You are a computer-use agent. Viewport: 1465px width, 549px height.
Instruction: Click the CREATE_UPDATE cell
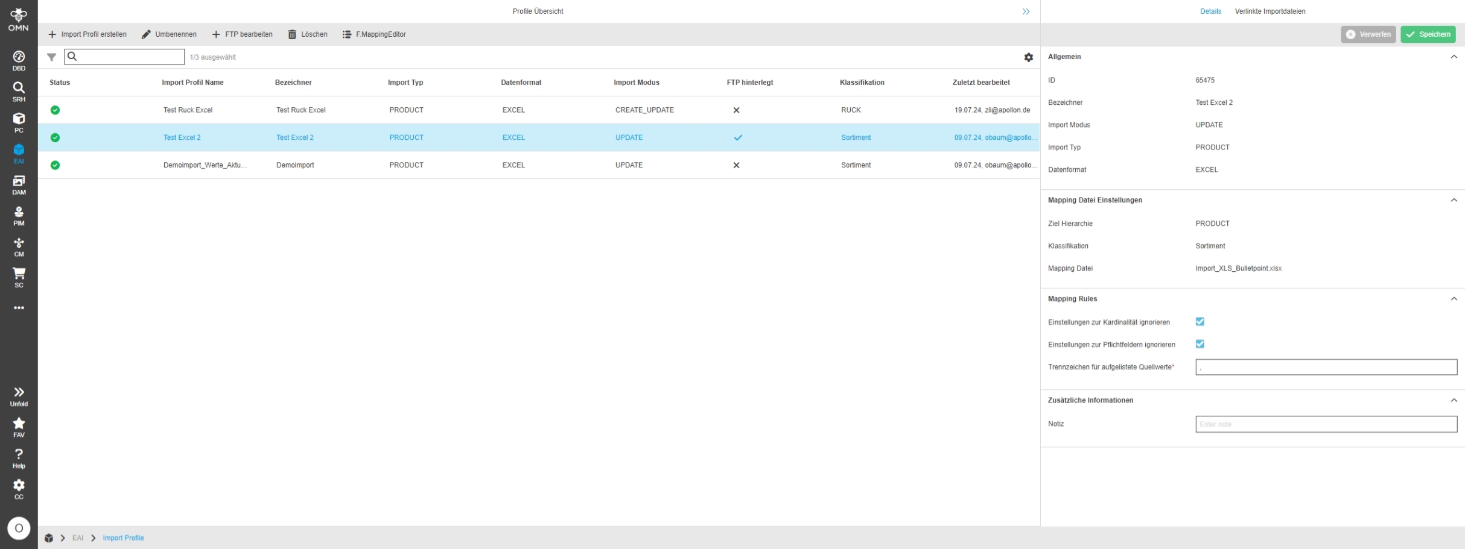(644, 110)
